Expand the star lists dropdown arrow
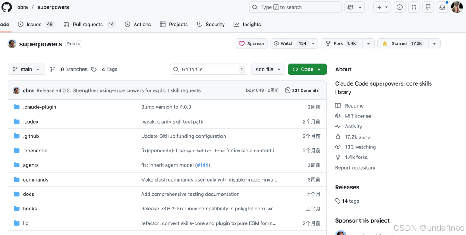The height and width of the screenshot is (235, 466). (434, 43)
